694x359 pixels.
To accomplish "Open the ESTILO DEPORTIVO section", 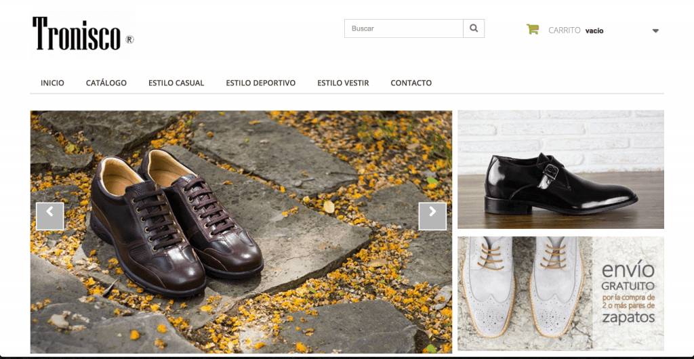I will pos(261,83).
